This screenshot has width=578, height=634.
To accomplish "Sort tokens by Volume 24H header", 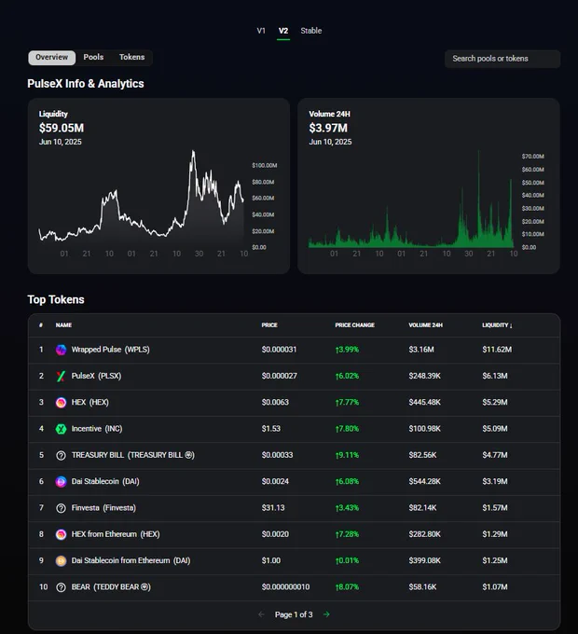I will click(426, 325).
